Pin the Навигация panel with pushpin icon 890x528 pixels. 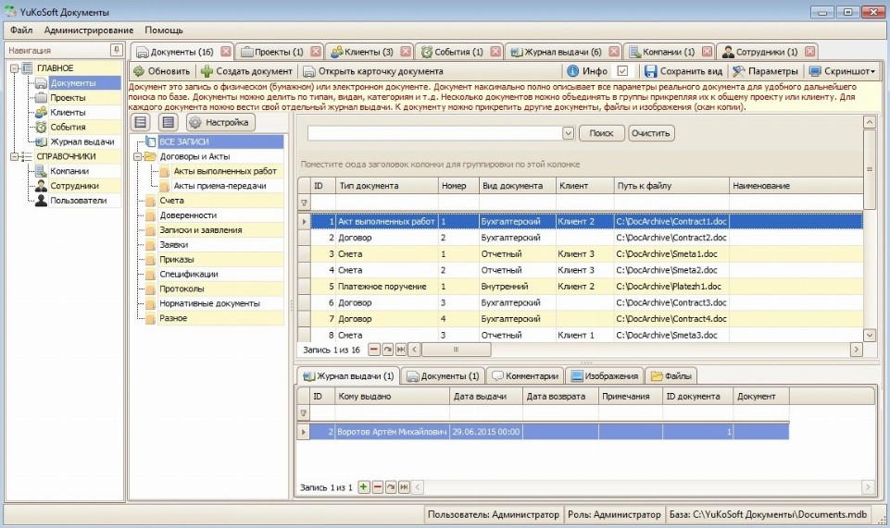tap(116, 50)
